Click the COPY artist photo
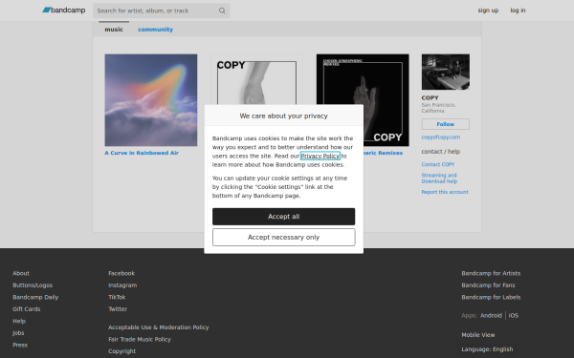The height and width of the screenshot is (358, 574). pyautogui.click(x=445, y=72)
